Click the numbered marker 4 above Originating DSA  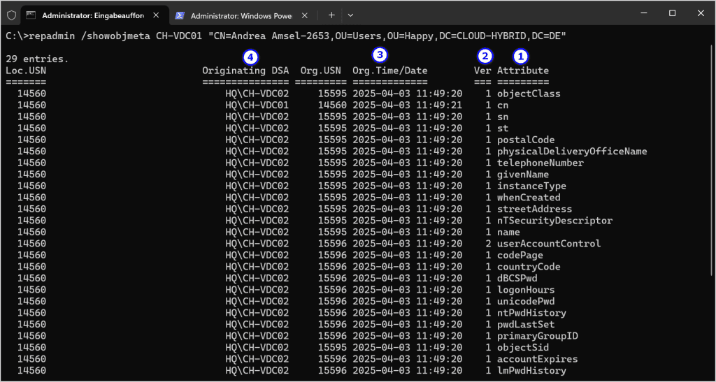click(x=250, y=57)
